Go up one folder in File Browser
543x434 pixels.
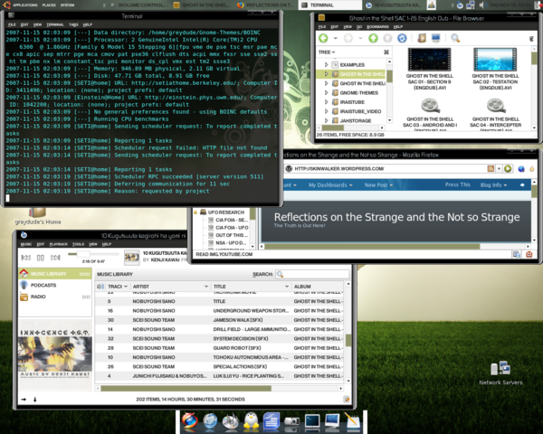click(x=373, y=38)
